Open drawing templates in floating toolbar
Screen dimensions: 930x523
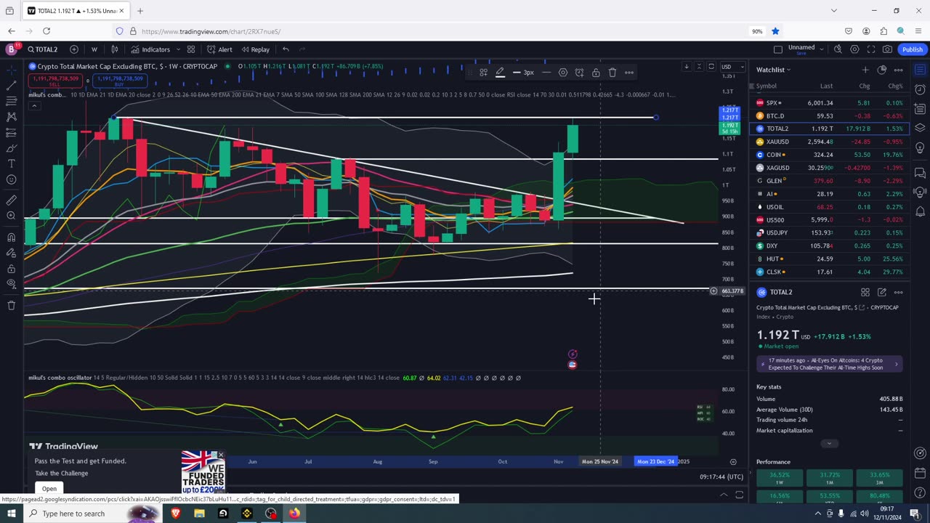483,72
